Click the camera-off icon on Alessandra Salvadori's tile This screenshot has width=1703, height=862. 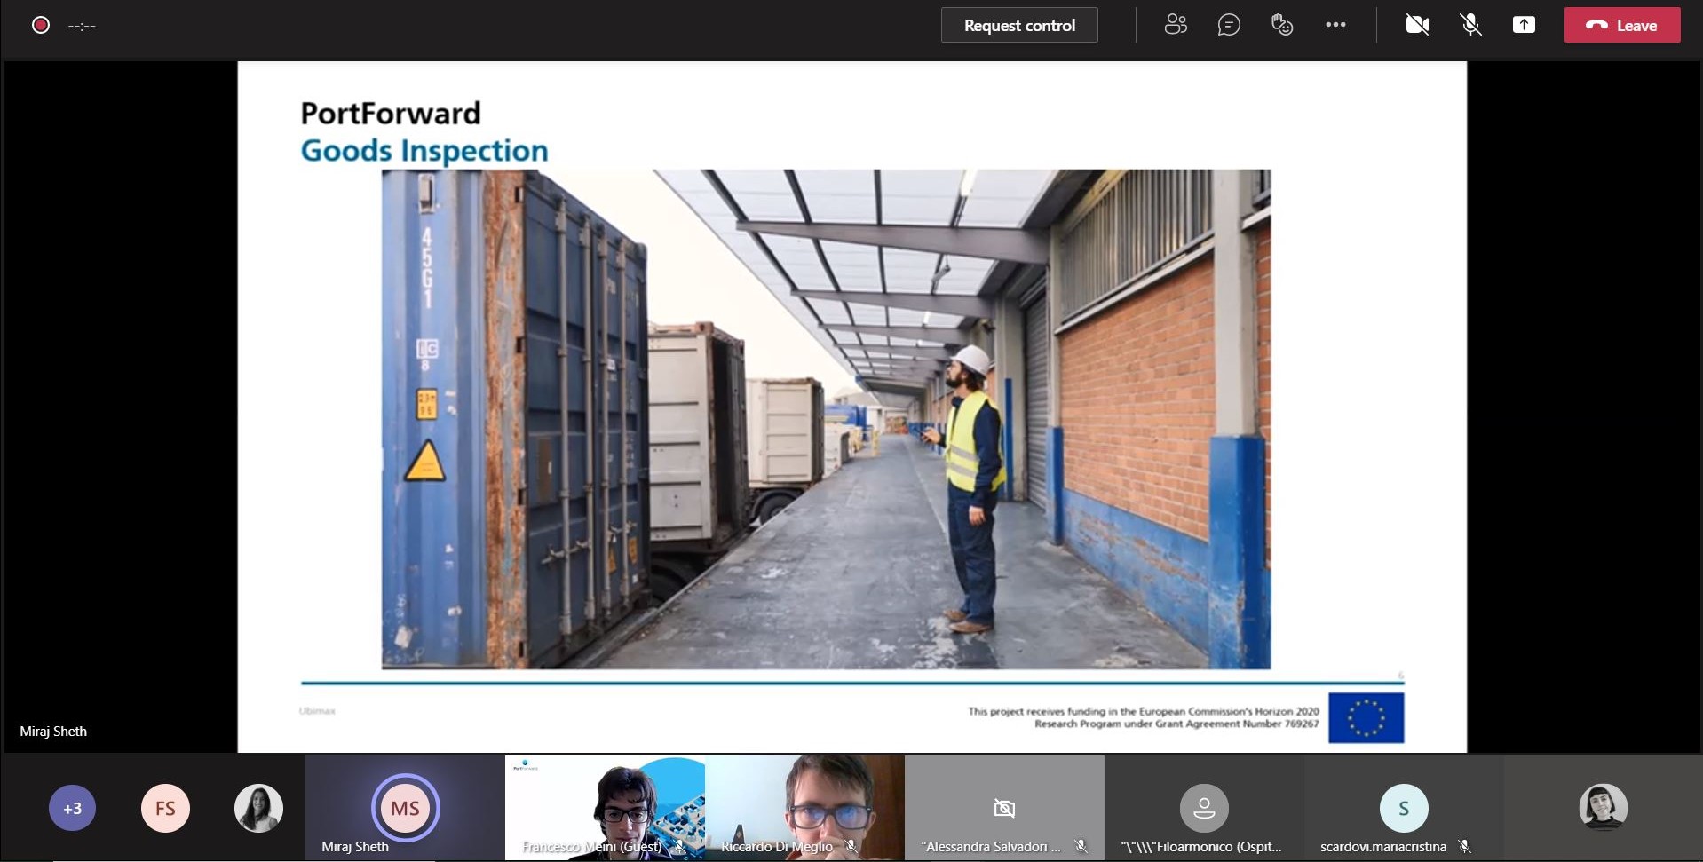click(x=1004, y=808)
